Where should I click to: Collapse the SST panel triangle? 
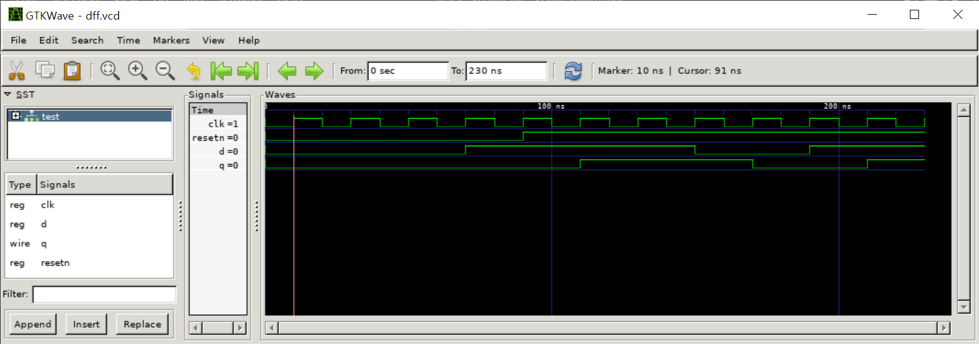tap(8, 94)
